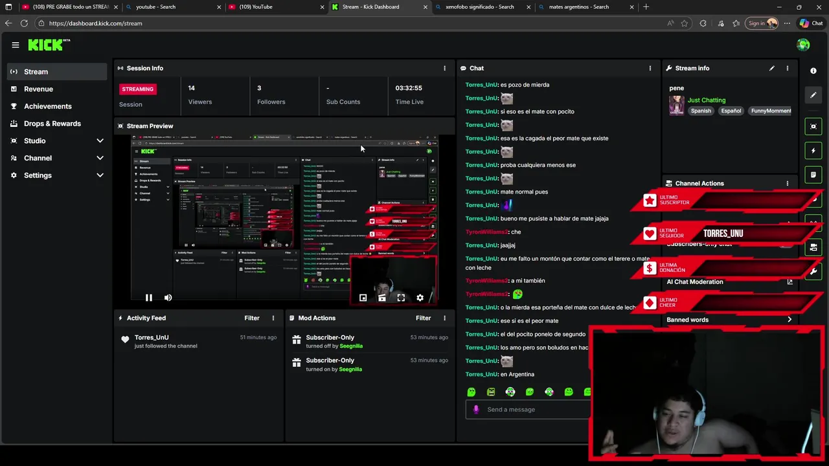Click the microphone icon in message box
This screenshot has width=829, height=466.
click(x=476, y=409)
